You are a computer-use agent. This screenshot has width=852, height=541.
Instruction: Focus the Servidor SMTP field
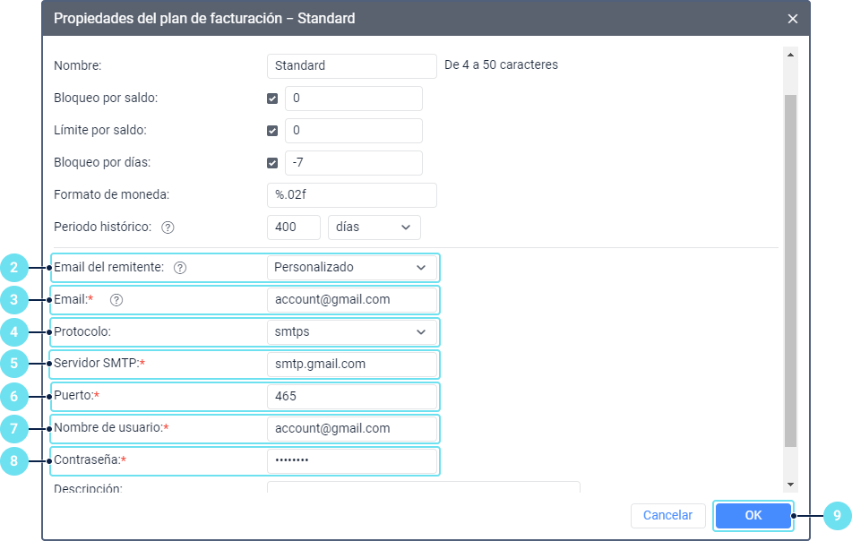pyautogui.click(x=351, y=365)
